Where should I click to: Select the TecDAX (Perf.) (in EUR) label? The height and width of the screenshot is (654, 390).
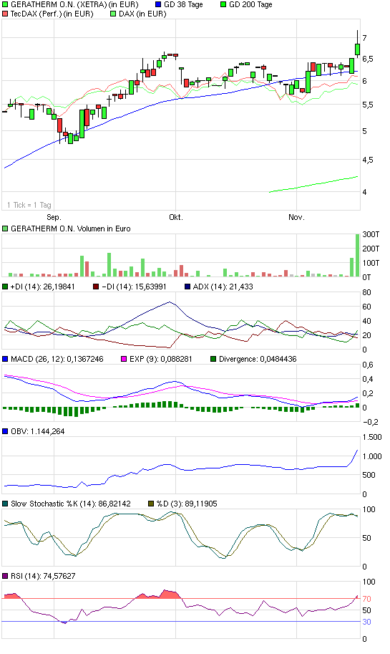tap(52, 14)
